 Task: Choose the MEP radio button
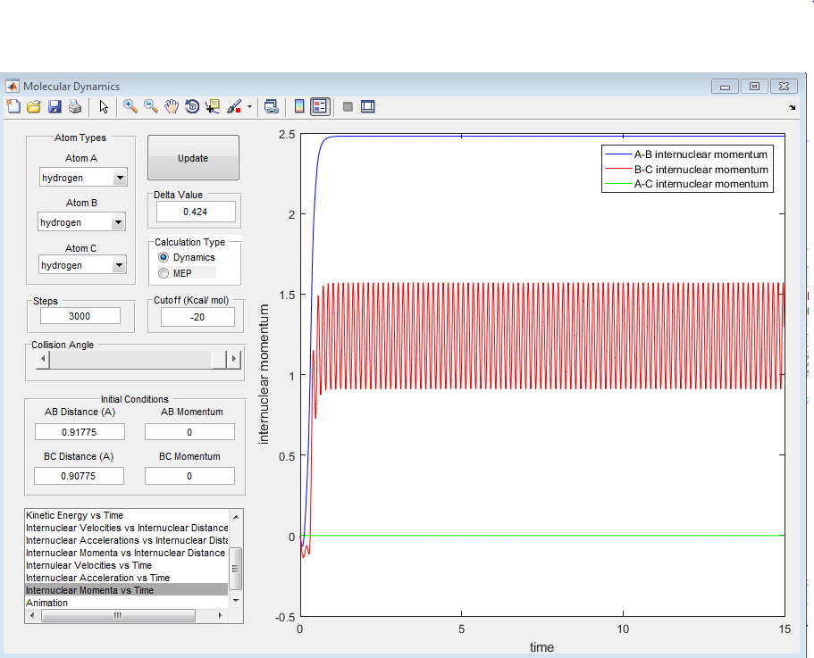pos(164,272)
